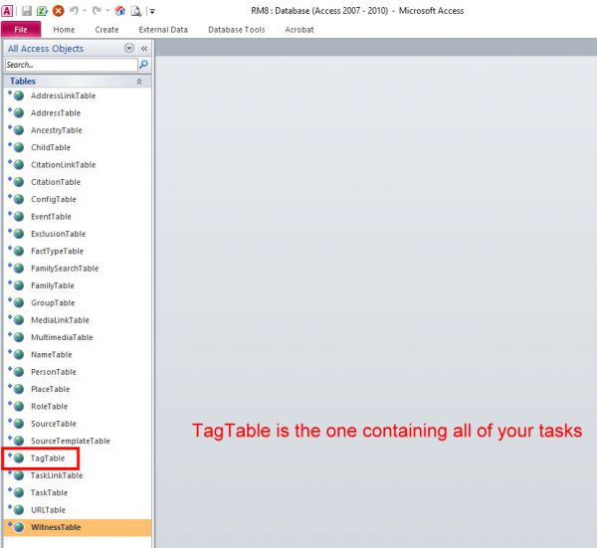Type in the navigation pane Search box
This screenshot has height=548, width=597.
pos(70,65)
